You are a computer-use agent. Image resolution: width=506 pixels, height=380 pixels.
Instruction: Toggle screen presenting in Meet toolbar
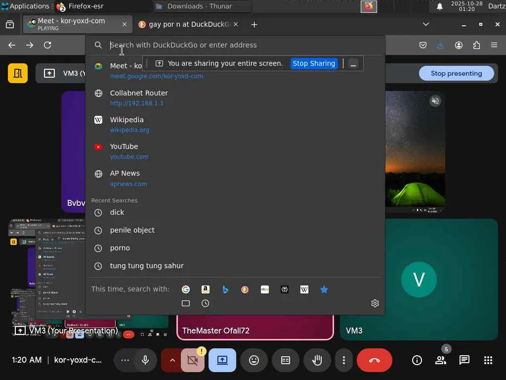click(x=222, y=360)
